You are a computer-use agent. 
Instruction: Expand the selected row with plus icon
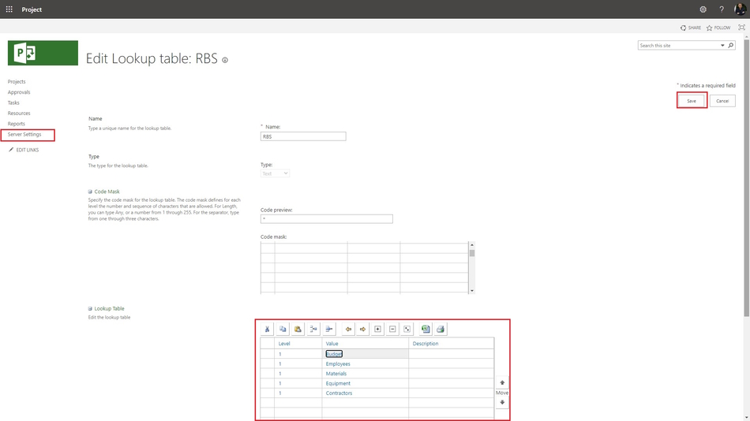(377, 329)
